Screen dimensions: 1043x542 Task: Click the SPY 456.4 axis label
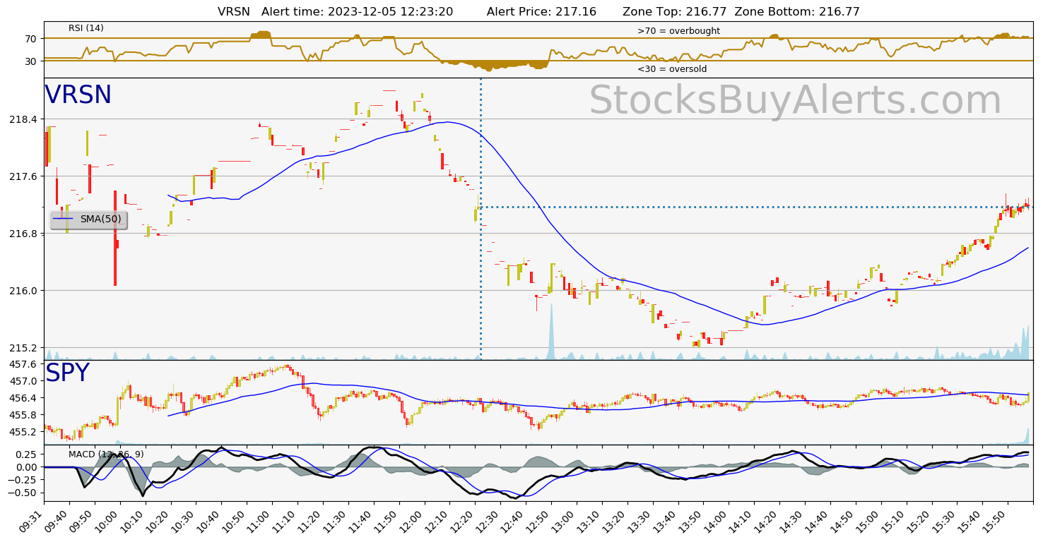[23, 398]
